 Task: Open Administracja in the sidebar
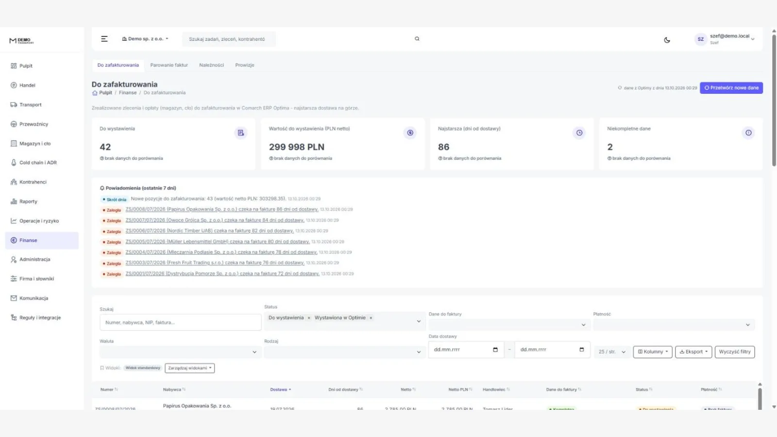[x=42, y=259]
